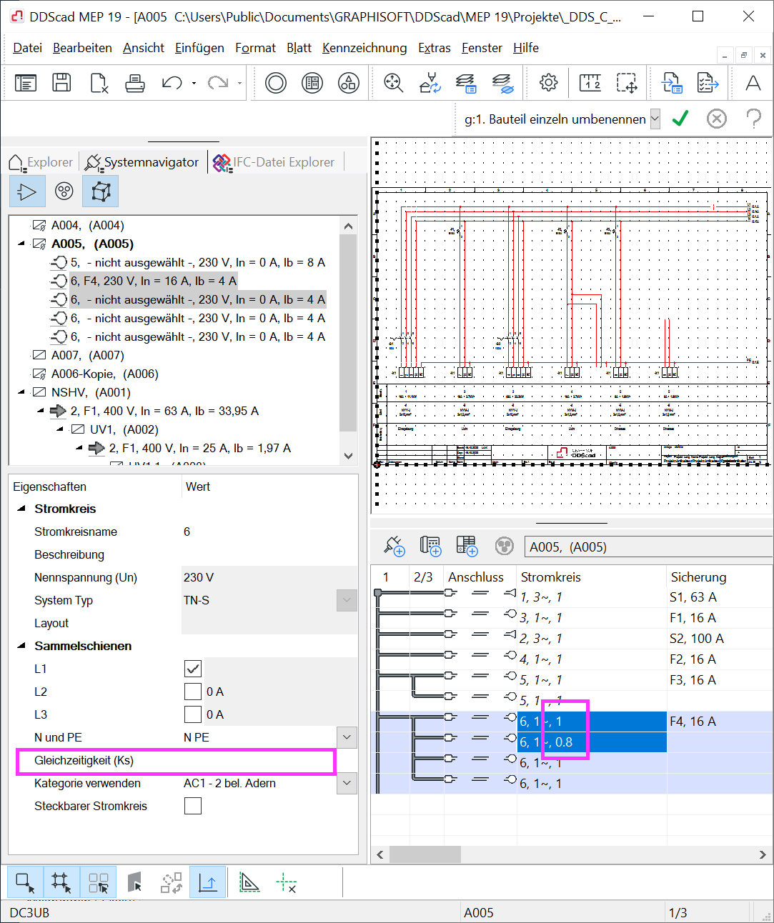The height and width of the screenshot is (923, 774).
Task: Open the System Typ dropdown arrow
Action: coord(347,600)
